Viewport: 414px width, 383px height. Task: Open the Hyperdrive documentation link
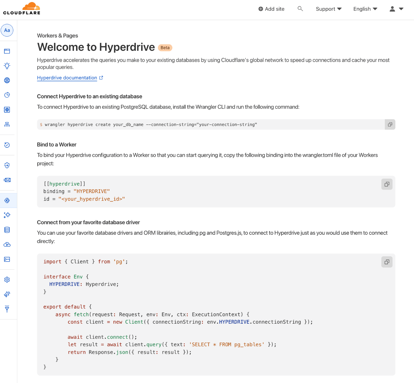70,78
